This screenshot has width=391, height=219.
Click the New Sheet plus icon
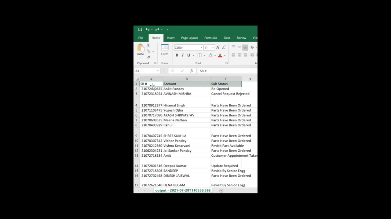tap(221, 191)
